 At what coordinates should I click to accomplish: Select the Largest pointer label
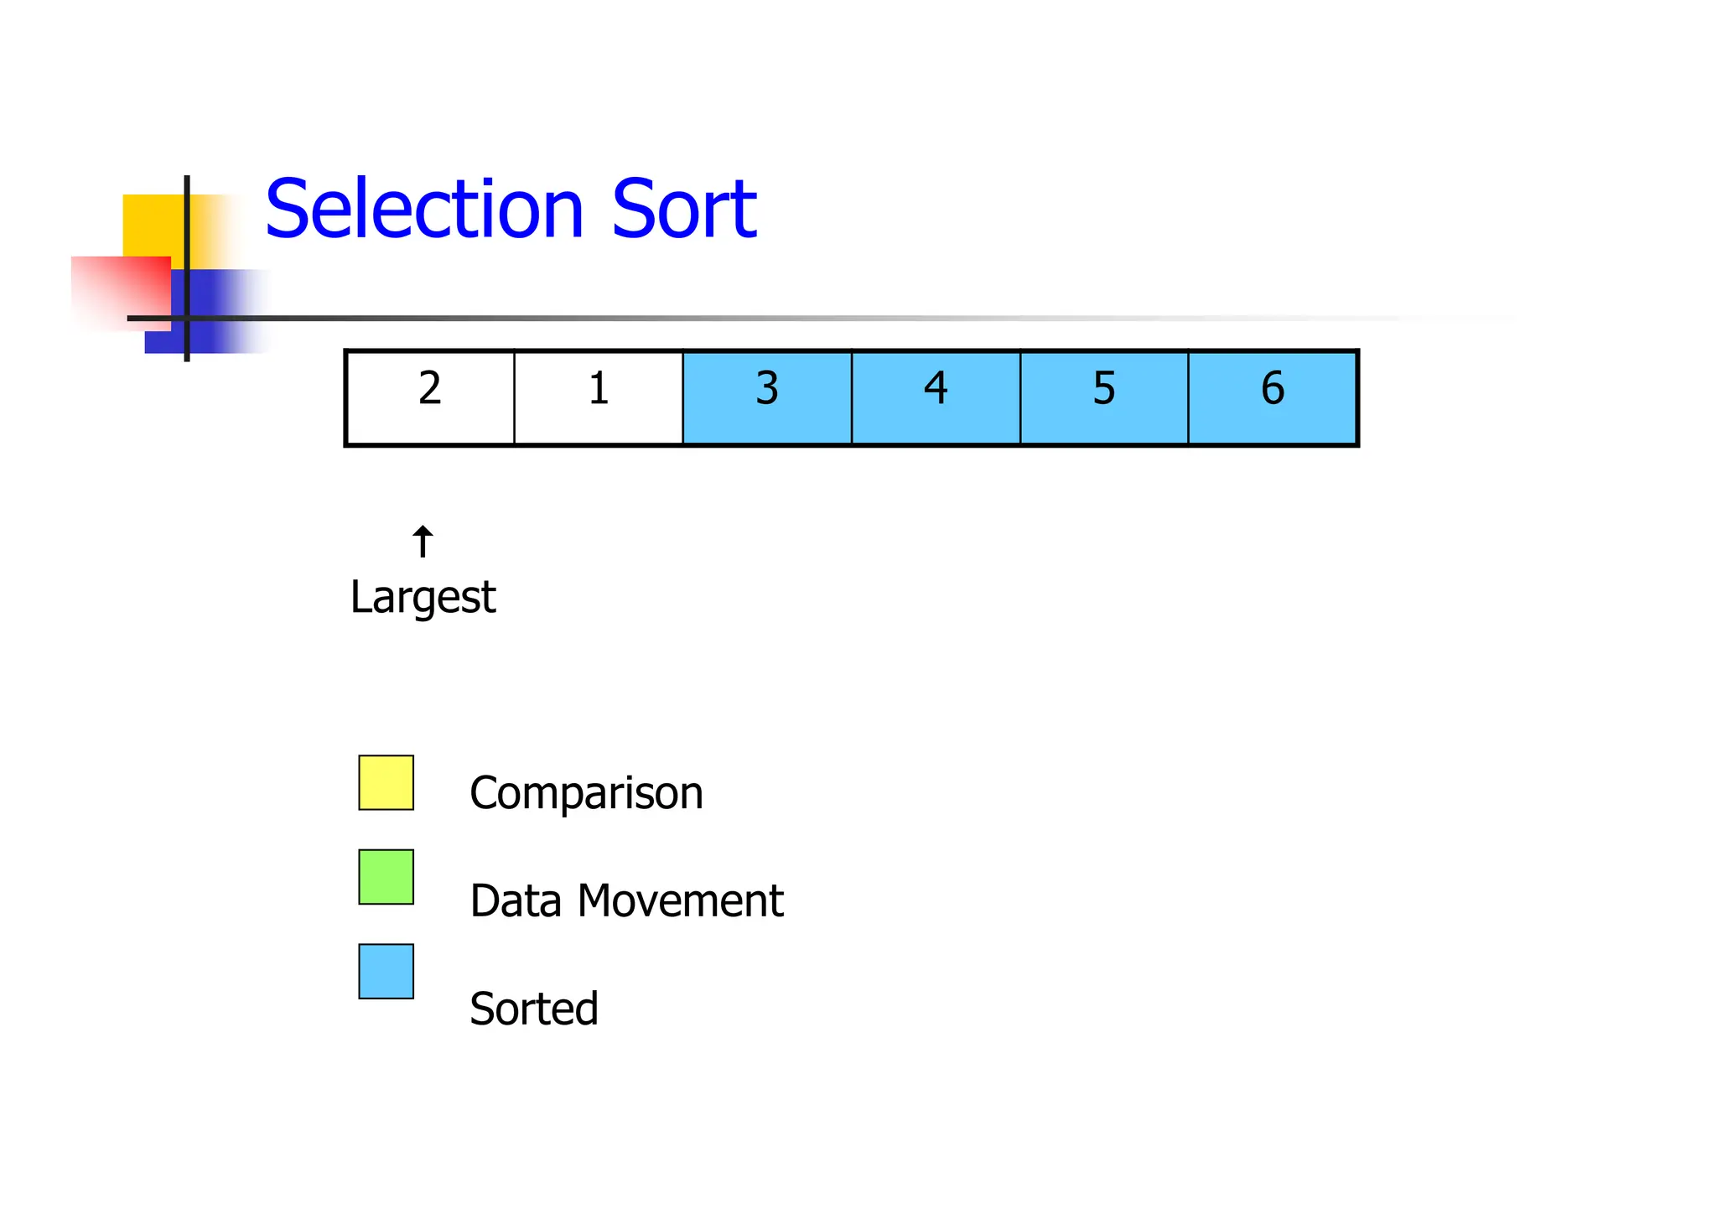click(423, 598)
